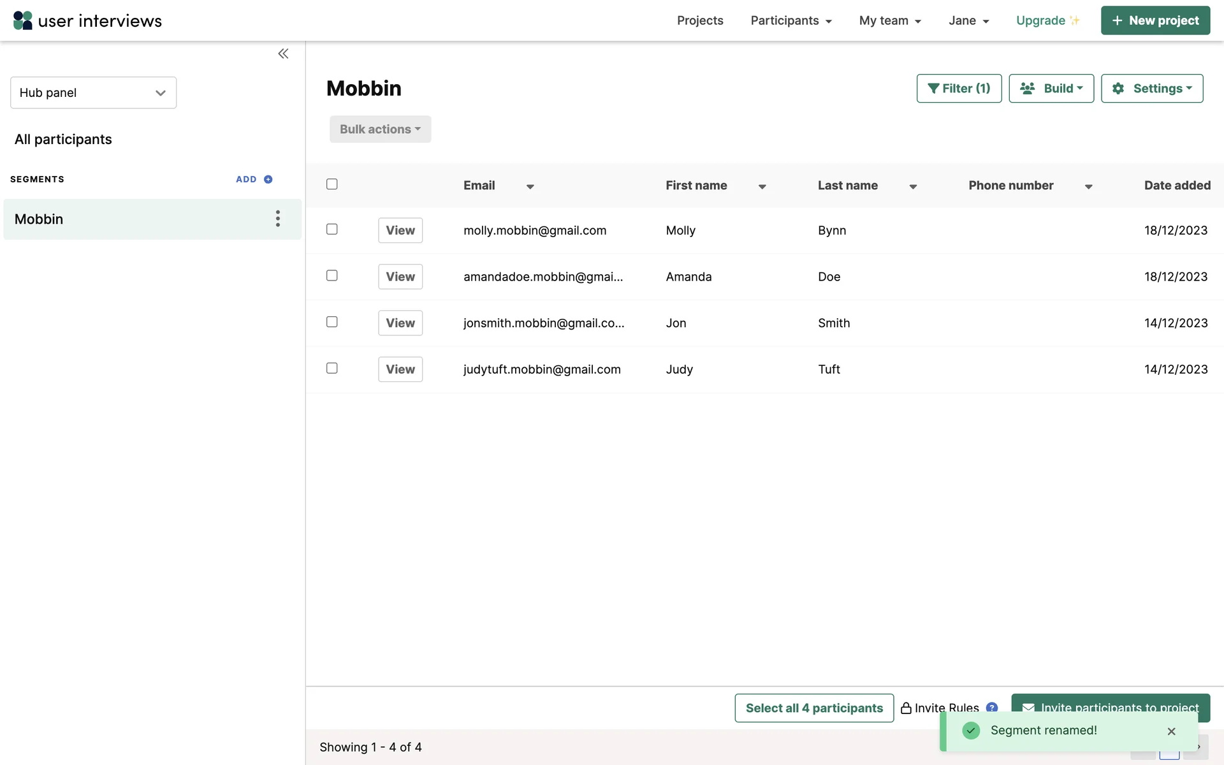Screen dimensions: 1224x765
Task: Dismiss the Segment renamed notification
Action: pyautogui.click(x=1171, y=731)
